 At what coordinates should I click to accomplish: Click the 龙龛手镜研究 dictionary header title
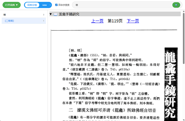tap(69, 14)
